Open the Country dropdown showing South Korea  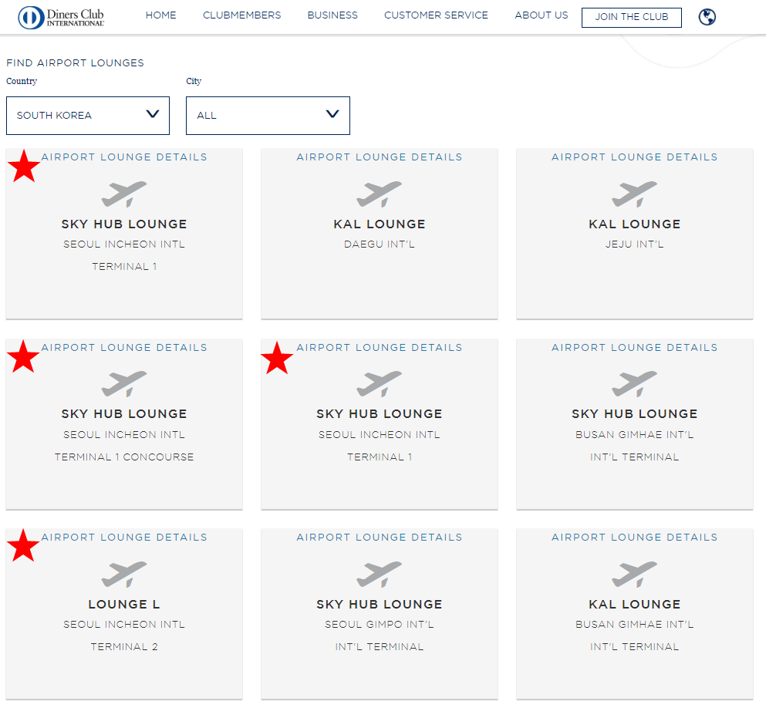click(88, 115)
